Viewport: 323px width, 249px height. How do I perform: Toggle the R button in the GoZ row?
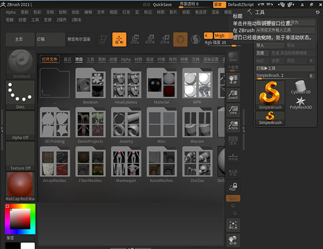pyautogui.click(x=311, y=61)
